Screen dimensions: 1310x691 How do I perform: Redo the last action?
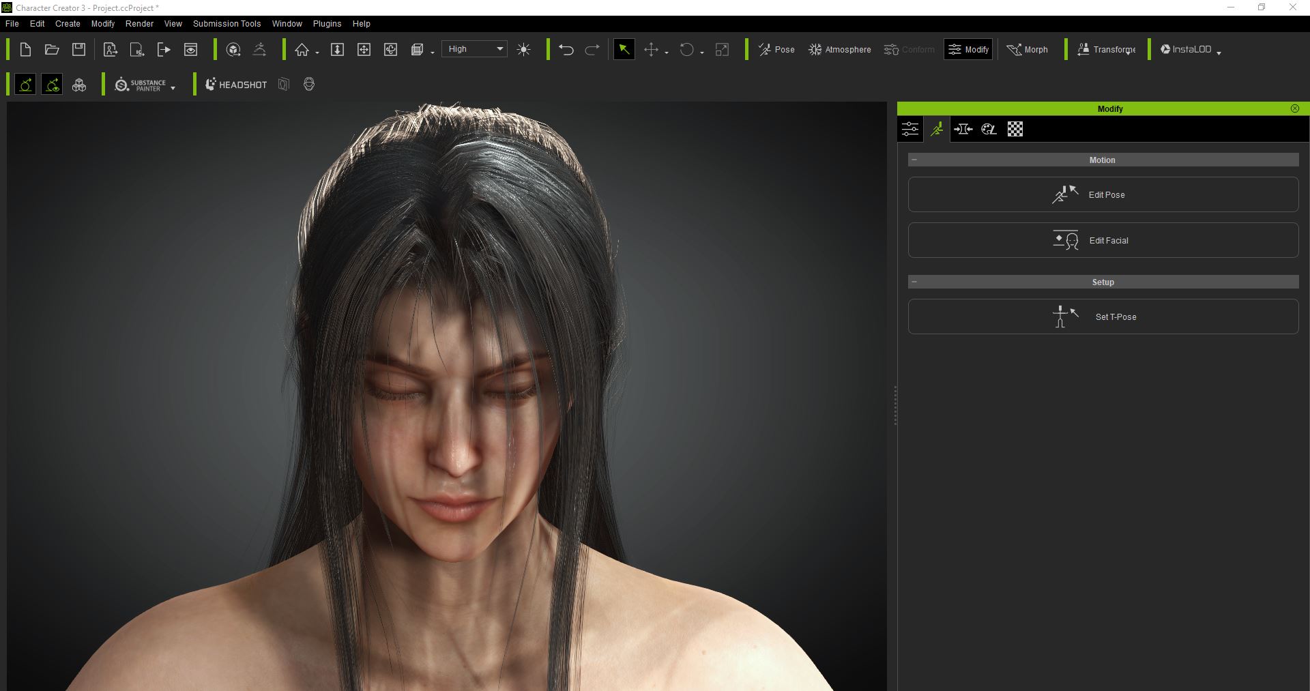pos(593,49)
